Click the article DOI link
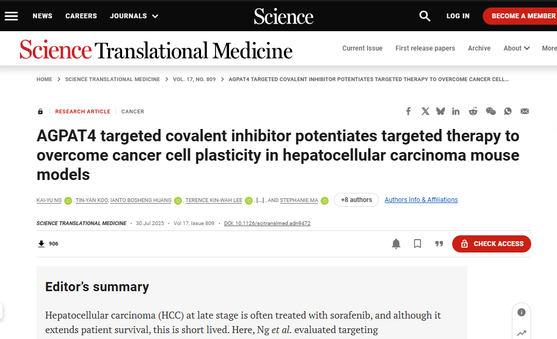The image size is (557, 339). 267,223
